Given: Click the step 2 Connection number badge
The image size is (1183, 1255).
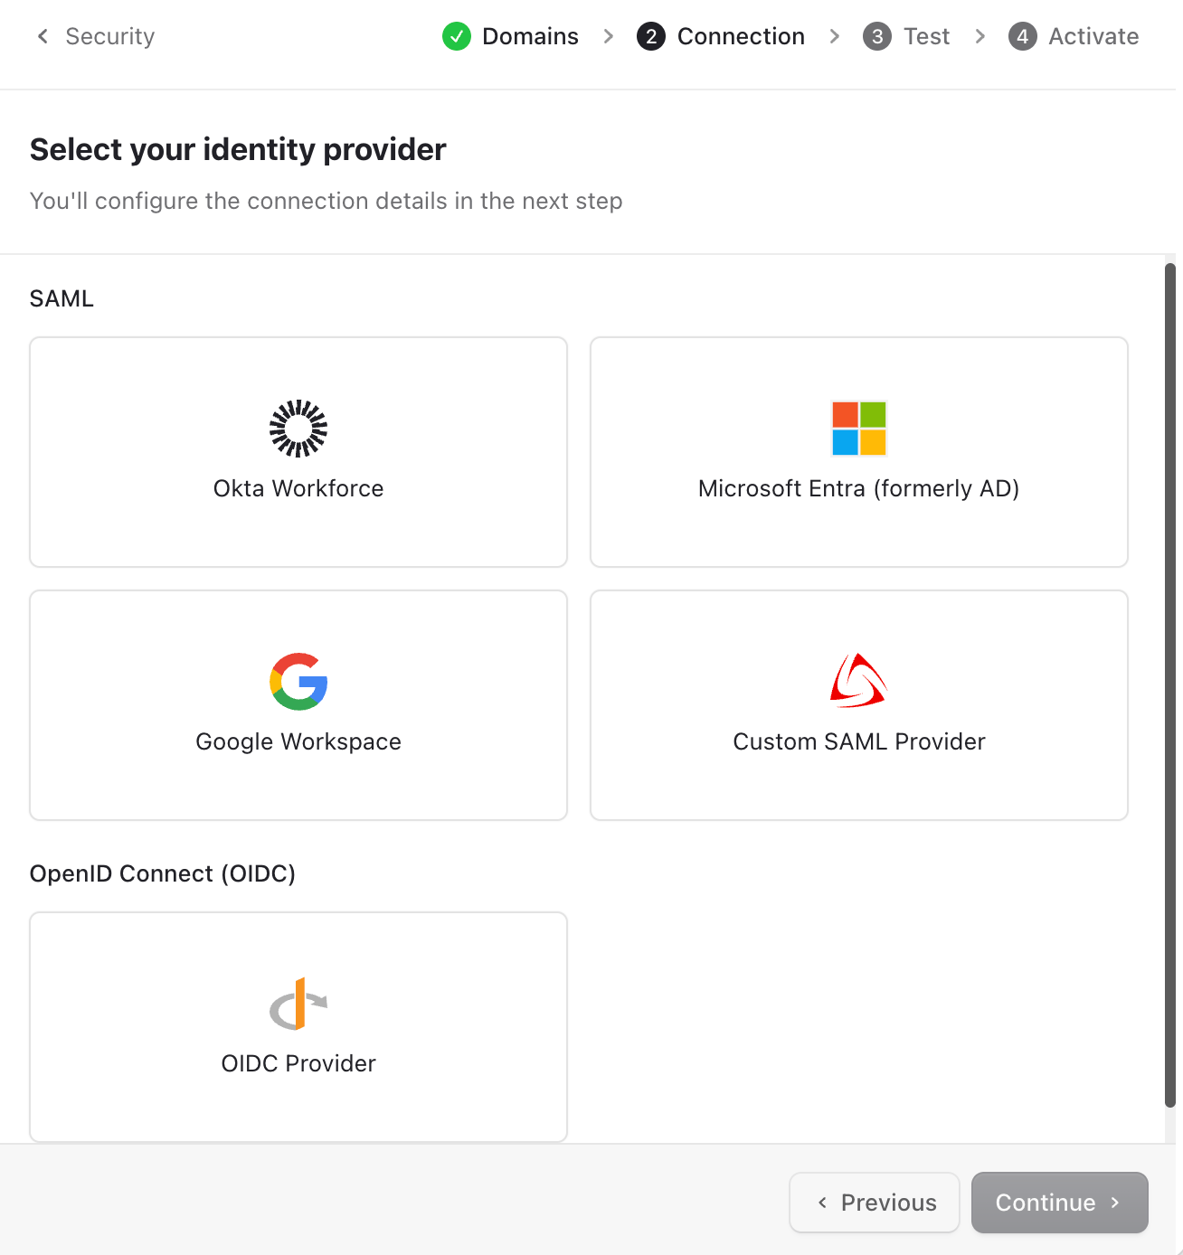Looking at the screenshot, I should tap(651, 36).
